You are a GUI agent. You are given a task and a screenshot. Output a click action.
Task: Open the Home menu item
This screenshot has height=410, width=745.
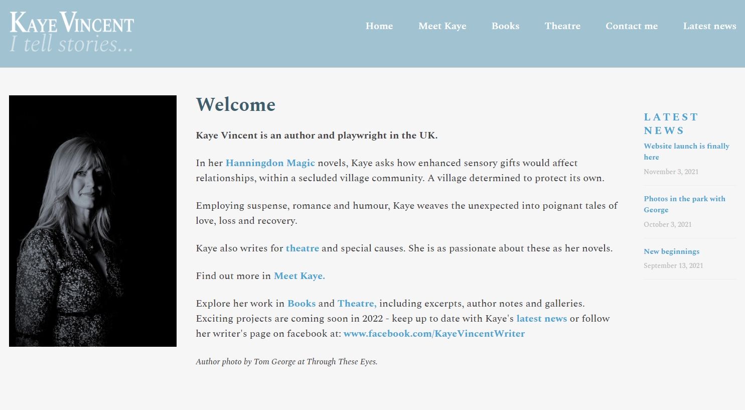(x=379, y=26)
